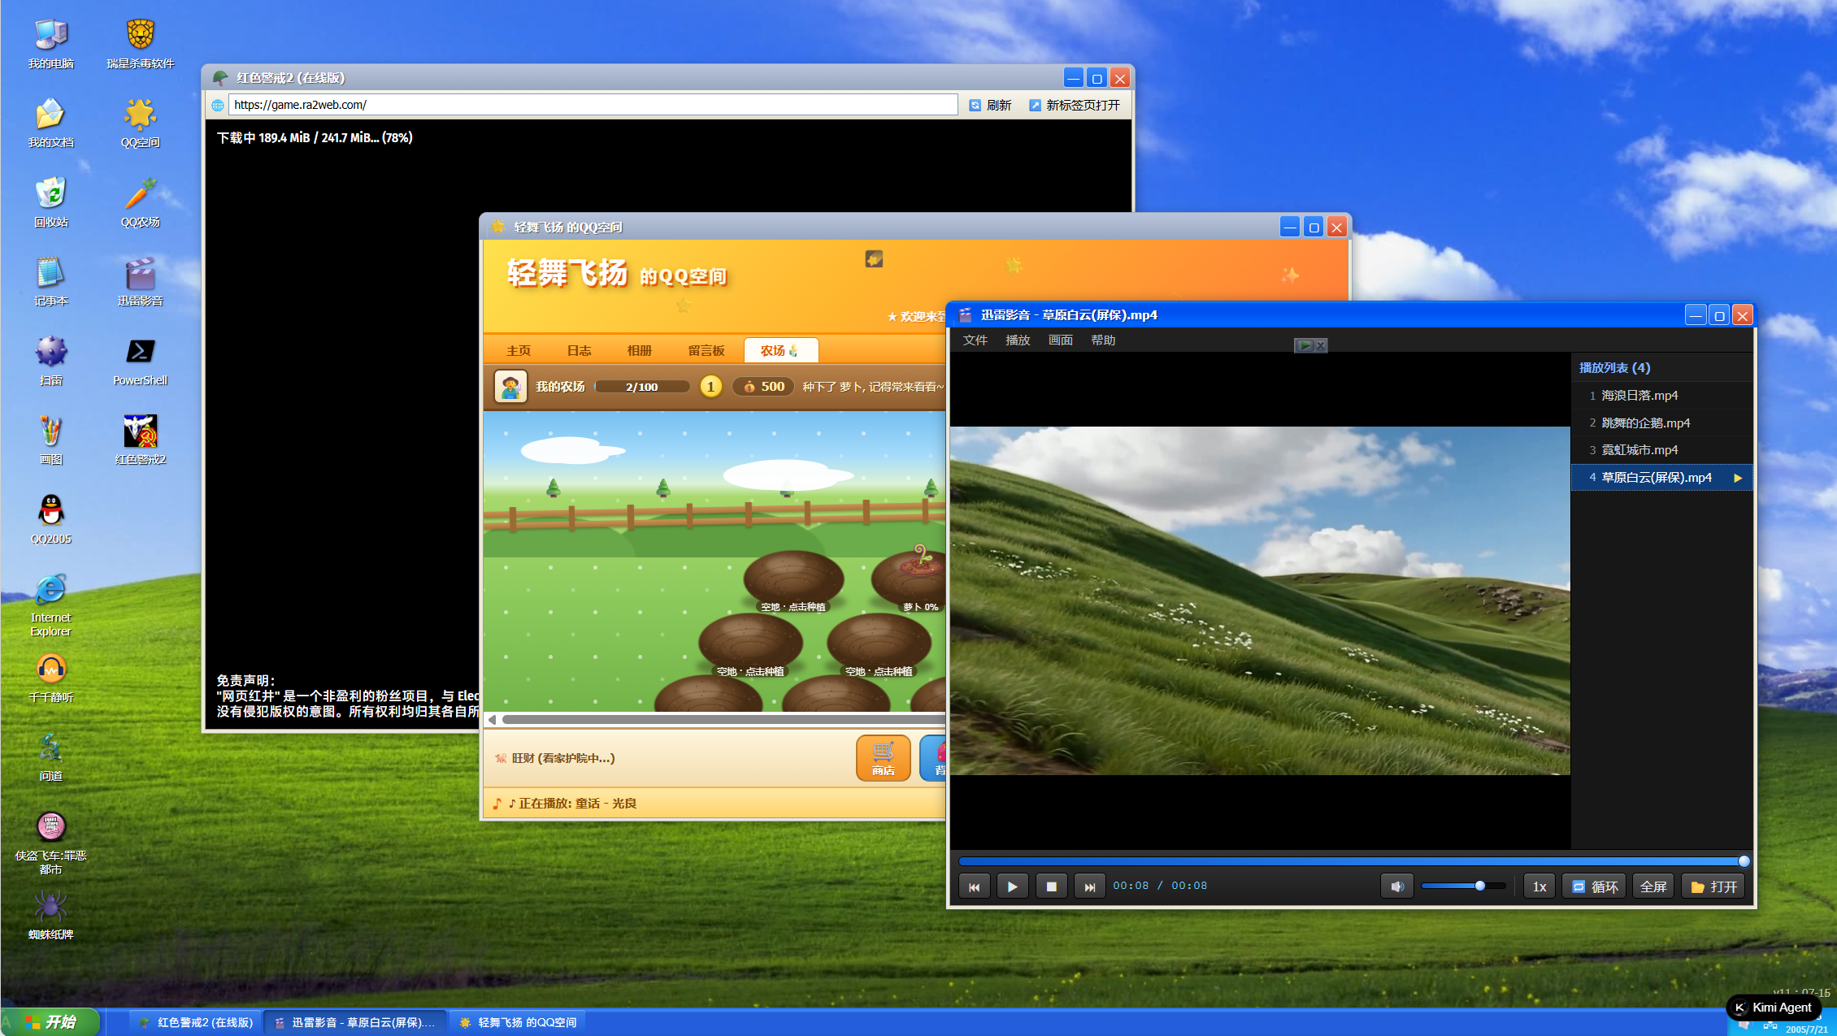The image size is (1837, 1036).
Task: Click the 迅雷影音 taskbar item
Action: tap(356, 1022)
